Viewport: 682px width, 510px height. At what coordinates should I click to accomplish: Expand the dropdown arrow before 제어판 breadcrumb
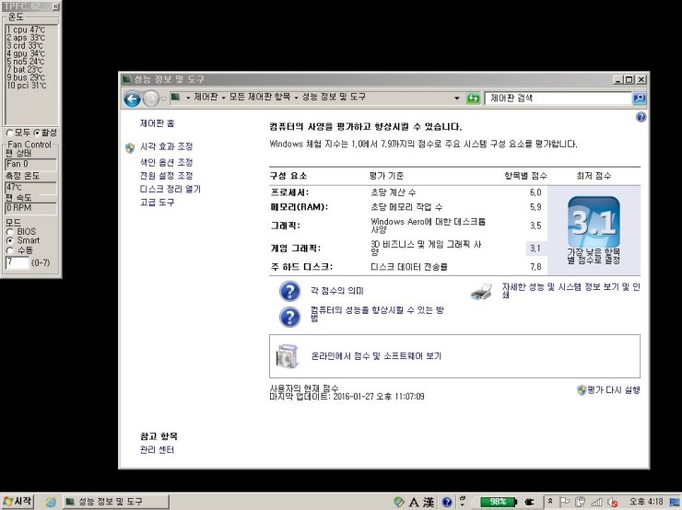coord(188,98)
